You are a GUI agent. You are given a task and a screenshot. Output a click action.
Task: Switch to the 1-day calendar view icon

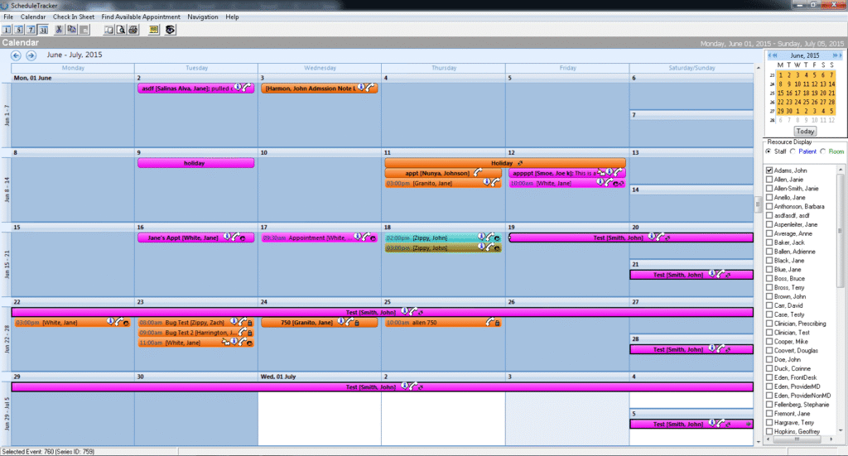pyautogui.click(x=7, y=30)
